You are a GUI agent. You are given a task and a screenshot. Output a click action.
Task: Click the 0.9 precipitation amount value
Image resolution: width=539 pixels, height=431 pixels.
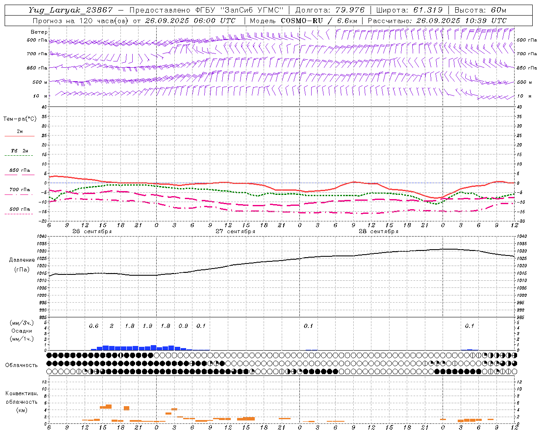pyautogui.click(x=183, y=326)
